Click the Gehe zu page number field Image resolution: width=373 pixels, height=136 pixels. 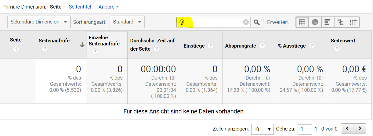coord(304,129)
